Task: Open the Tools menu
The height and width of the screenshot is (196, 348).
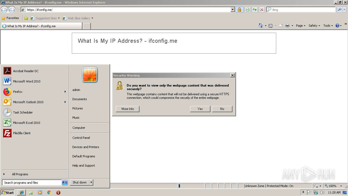Action: coord(328,26)
